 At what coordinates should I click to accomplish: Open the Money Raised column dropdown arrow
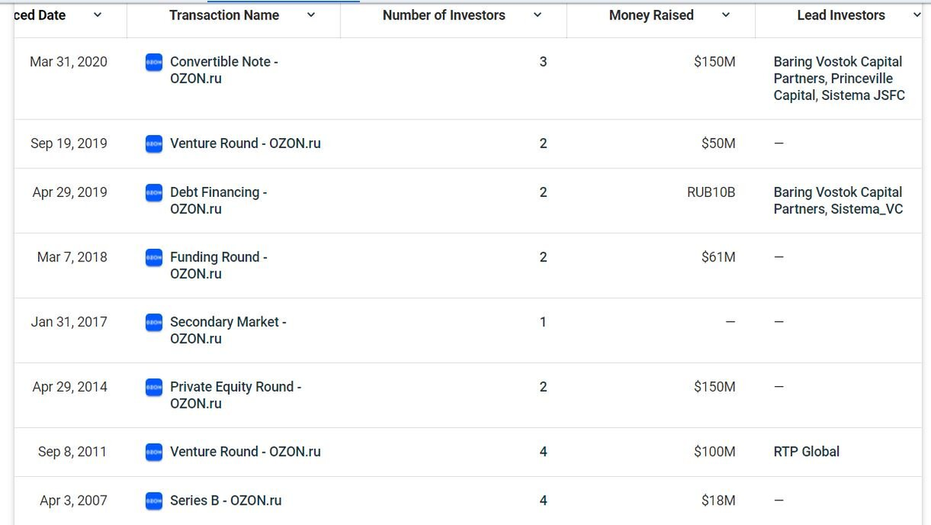(x=725, y=16)
